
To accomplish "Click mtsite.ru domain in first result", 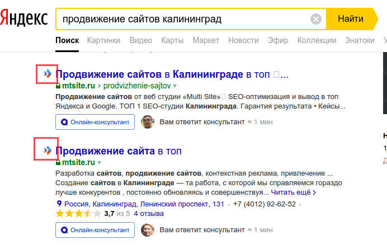I will pos(78,86).
